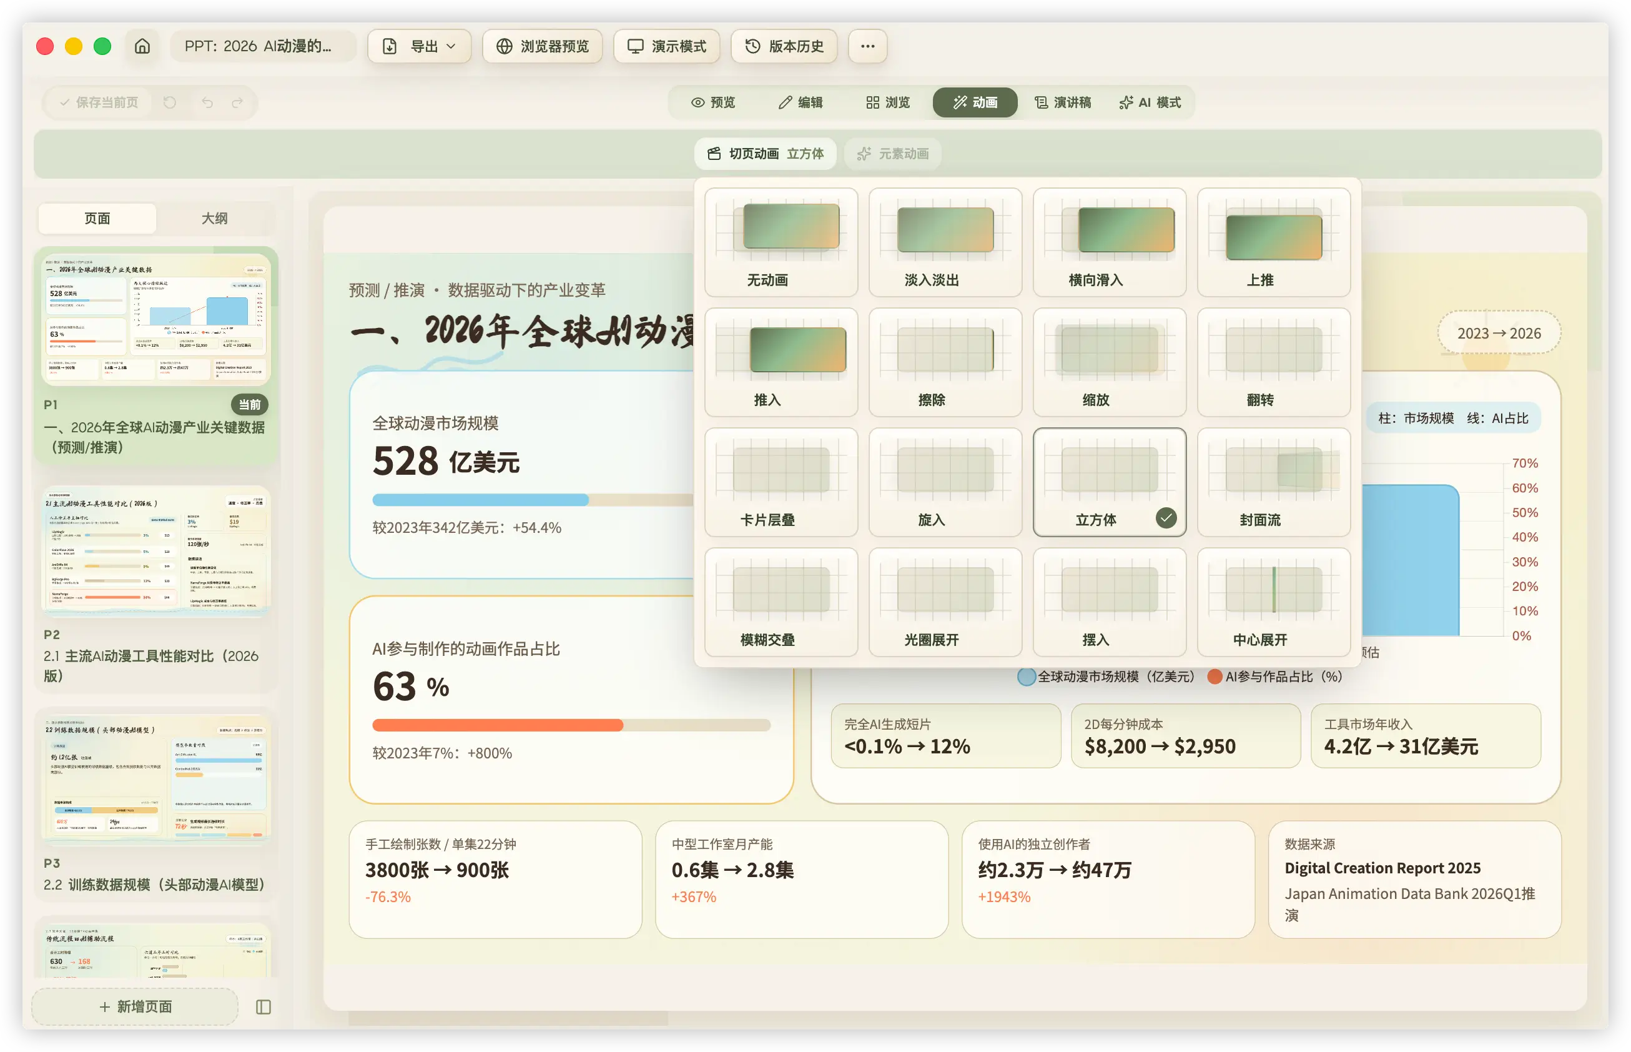
Task: Click 约2.3万 → 约47万 value
Action: (1055, 870)
